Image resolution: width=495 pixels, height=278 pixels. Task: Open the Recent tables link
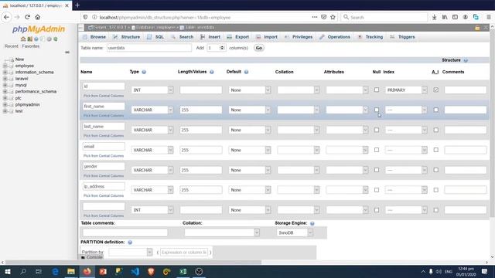click(11, 46)
